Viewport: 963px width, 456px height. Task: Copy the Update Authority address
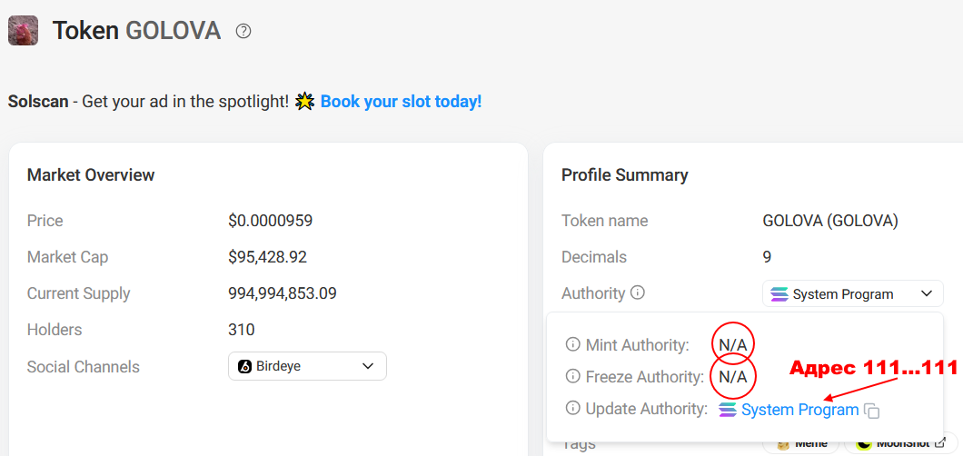point(872,411)
